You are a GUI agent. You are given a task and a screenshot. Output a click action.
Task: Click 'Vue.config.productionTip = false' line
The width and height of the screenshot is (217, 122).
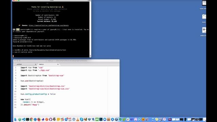[38, 94]
